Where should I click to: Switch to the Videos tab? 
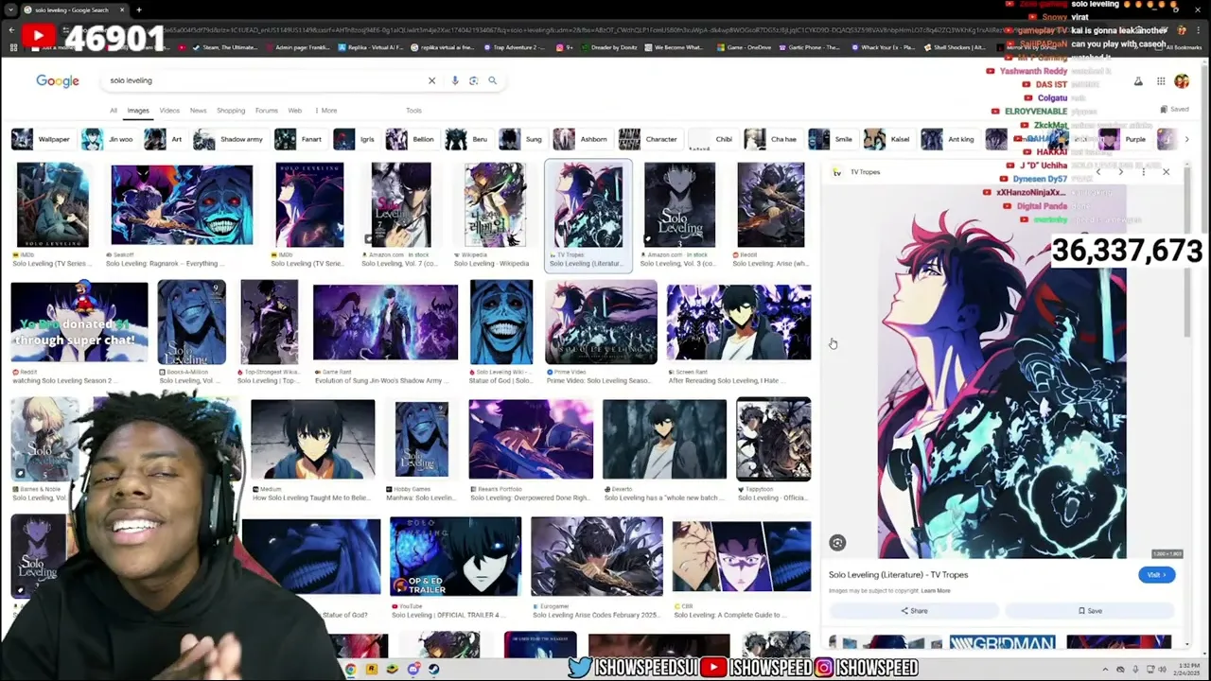[x=169, y=111]
